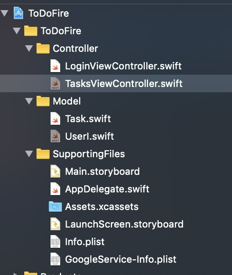Click the storyboard icon next to Main.storyboard
The width and height of the screenshot is (232, 275).
55,171
